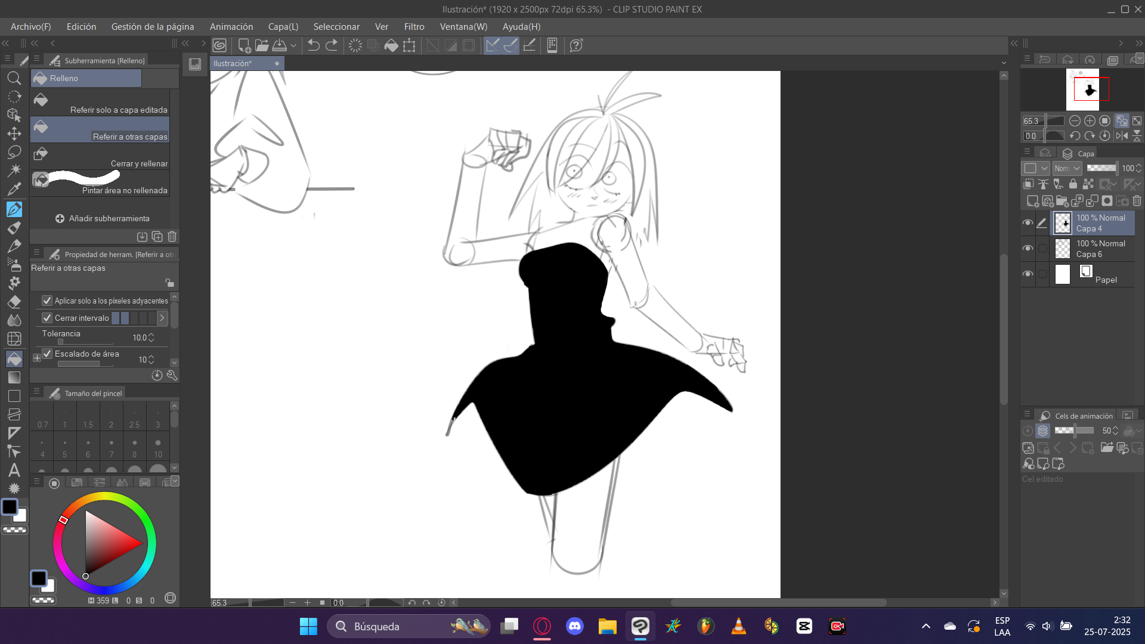Click Zoom in icon in Navigator

click(1090, 120)
